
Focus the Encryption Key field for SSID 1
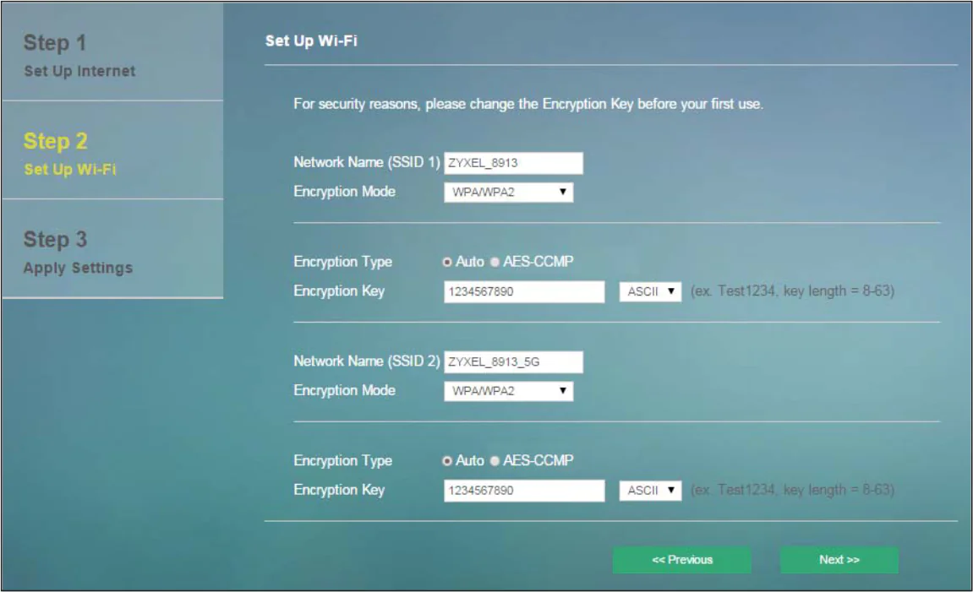coord(523,291)
